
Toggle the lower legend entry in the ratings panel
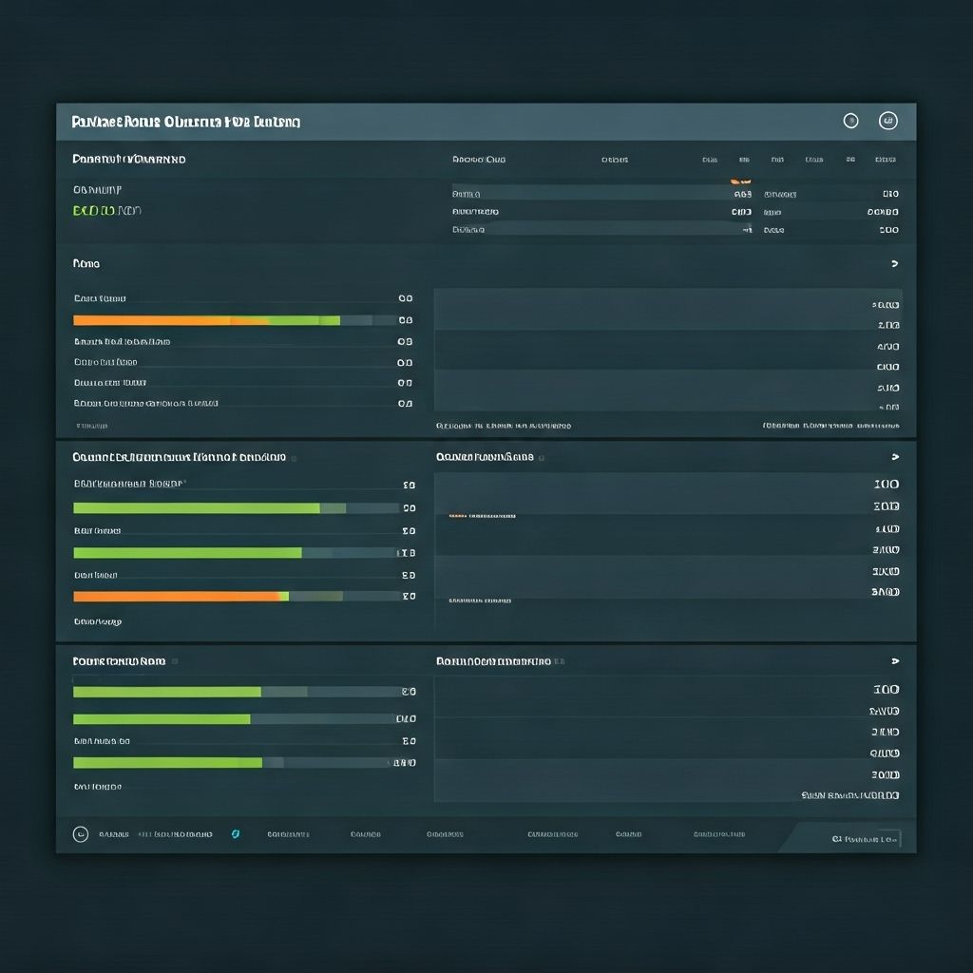480,600
